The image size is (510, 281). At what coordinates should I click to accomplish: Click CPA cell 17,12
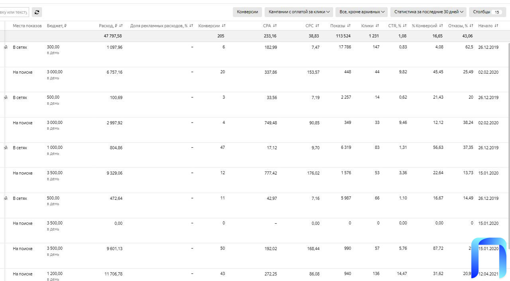click(x=272, y=148)
